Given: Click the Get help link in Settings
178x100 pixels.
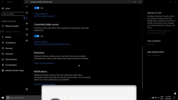Looking at the screenshot, I should pyautogui.click(x=150, y=44).
